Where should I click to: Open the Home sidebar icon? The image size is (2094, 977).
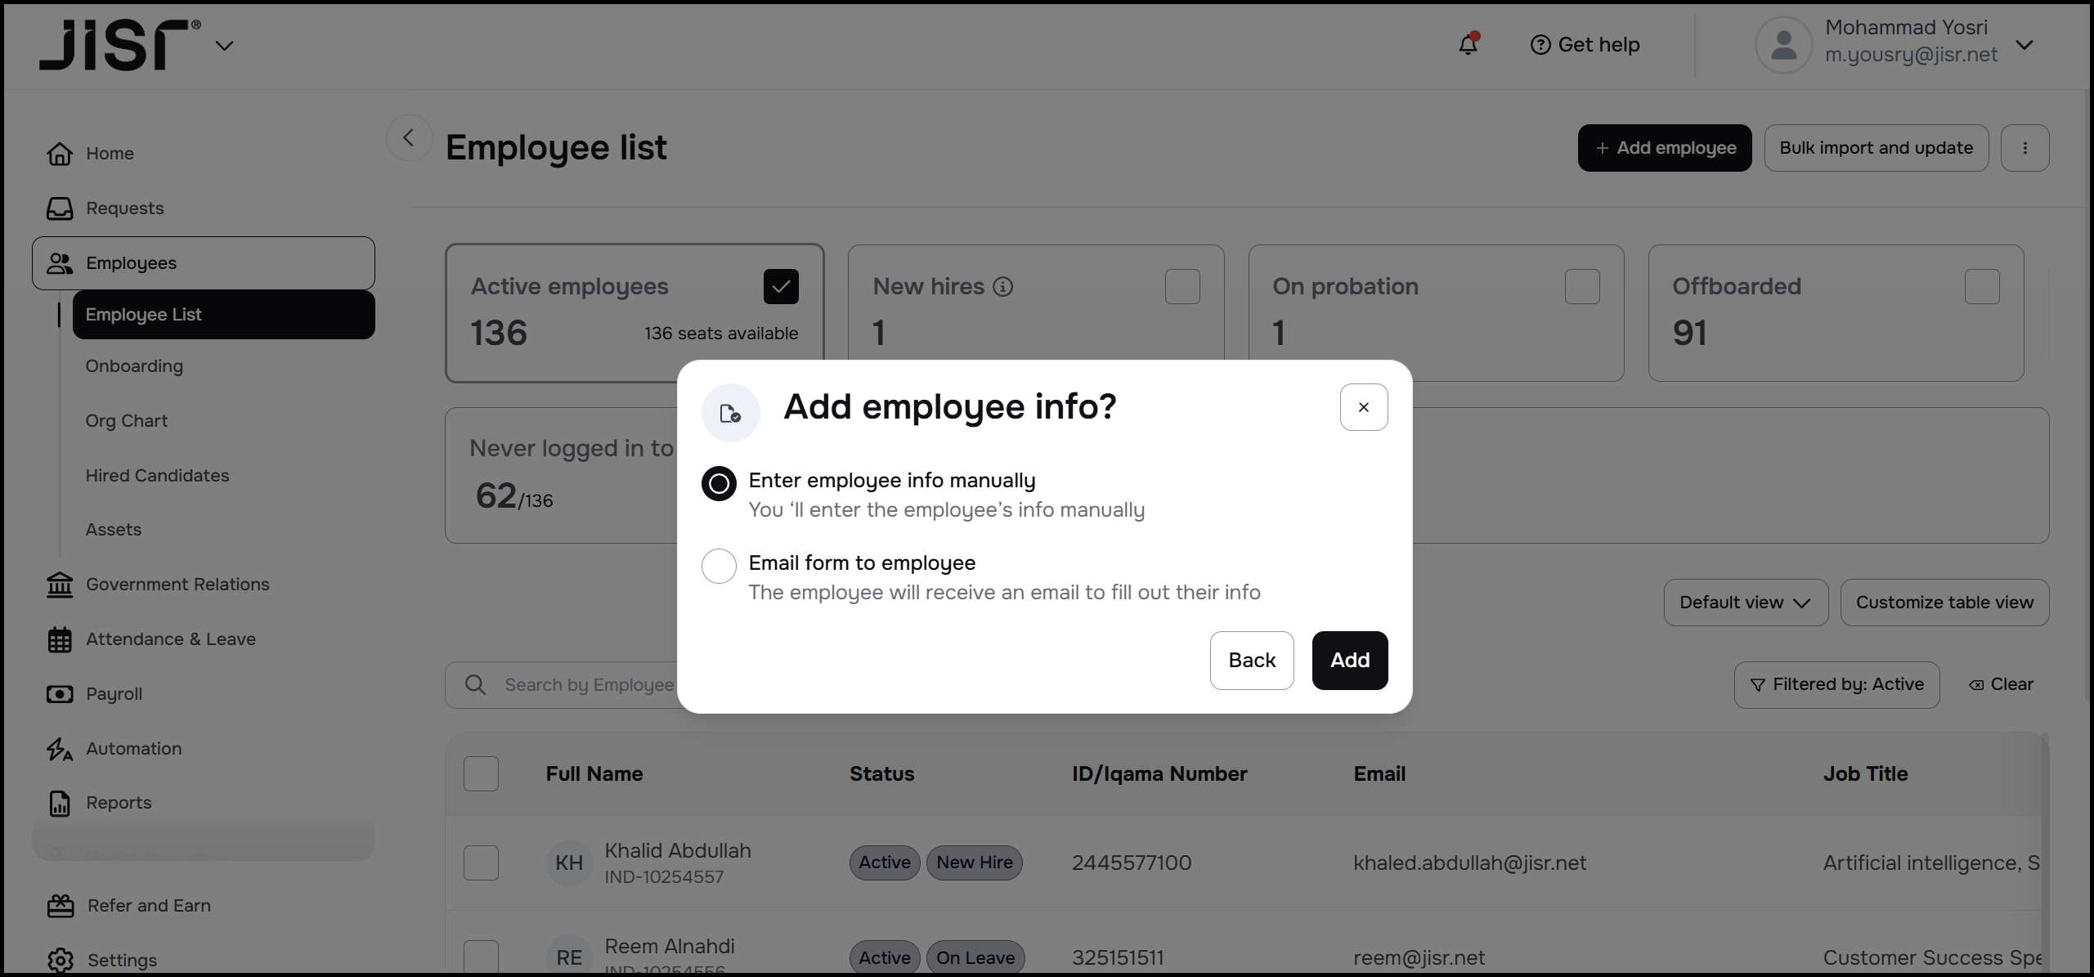60,154
